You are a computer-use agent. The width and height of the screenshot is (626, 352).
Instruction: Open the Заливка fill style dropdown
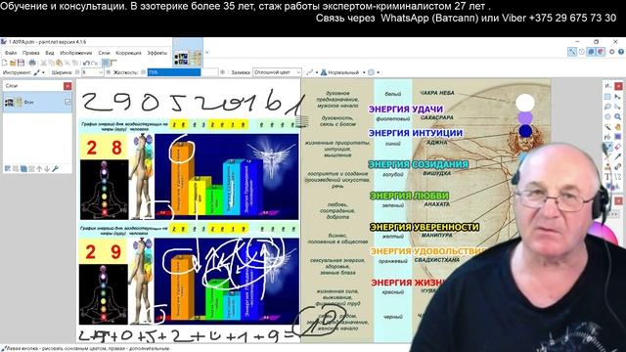277,72
